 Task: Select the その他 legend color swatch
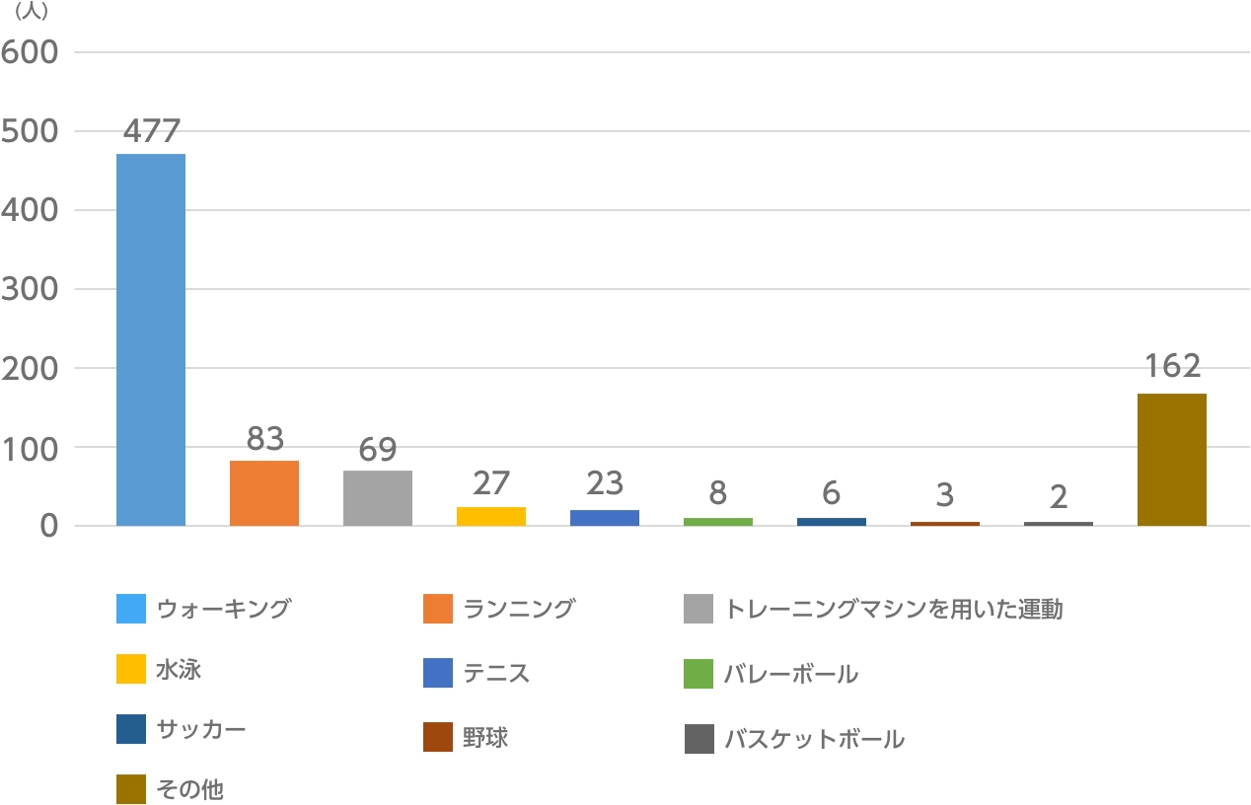[131, 789]
